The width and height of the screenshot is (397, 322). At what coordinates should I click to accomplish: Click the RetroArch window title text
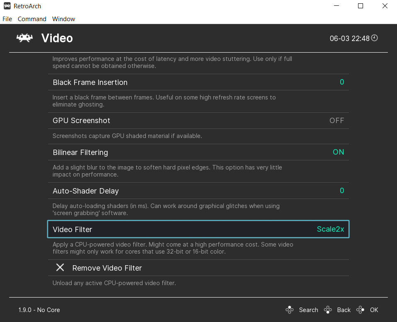[27, 6]
